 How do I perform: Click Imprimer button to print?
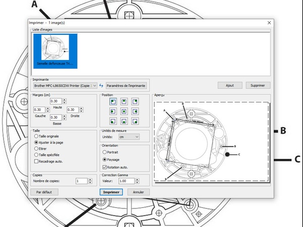[112, 192]
